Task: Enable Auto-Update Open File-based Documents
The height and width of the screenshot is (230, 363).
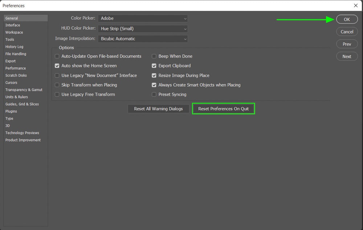Action: coord(57,57)
